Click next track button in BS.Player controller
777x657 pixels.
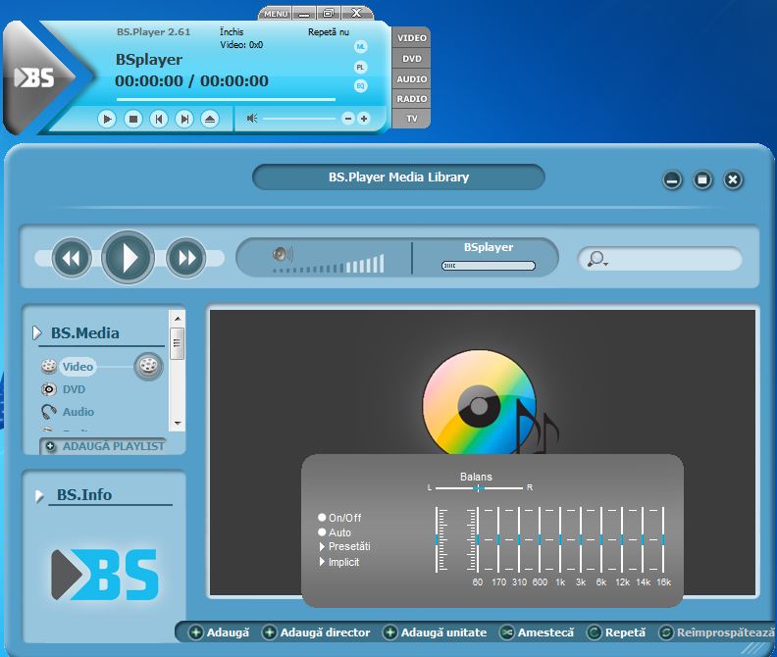(x=184, y=119)
